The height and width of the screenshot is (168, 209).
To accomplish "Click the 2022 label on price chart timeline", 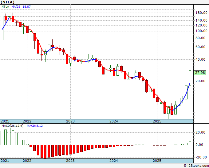I will click(x=27, y=121).
